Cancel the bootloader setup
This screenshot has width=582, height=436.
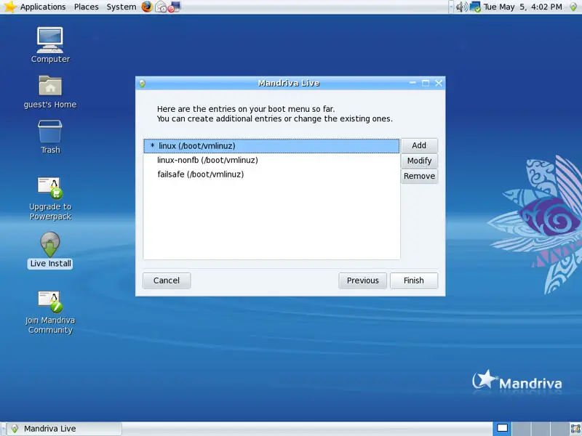point(167,280)
